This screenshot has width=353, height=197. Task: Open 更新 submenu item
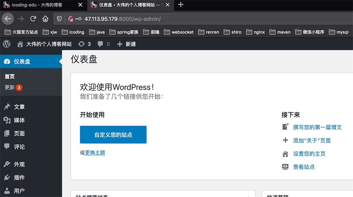pos(10,87)
